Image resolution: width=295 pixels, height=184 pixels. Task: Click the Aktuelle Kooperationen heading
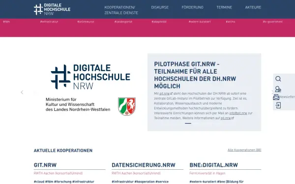coord(63,151)
